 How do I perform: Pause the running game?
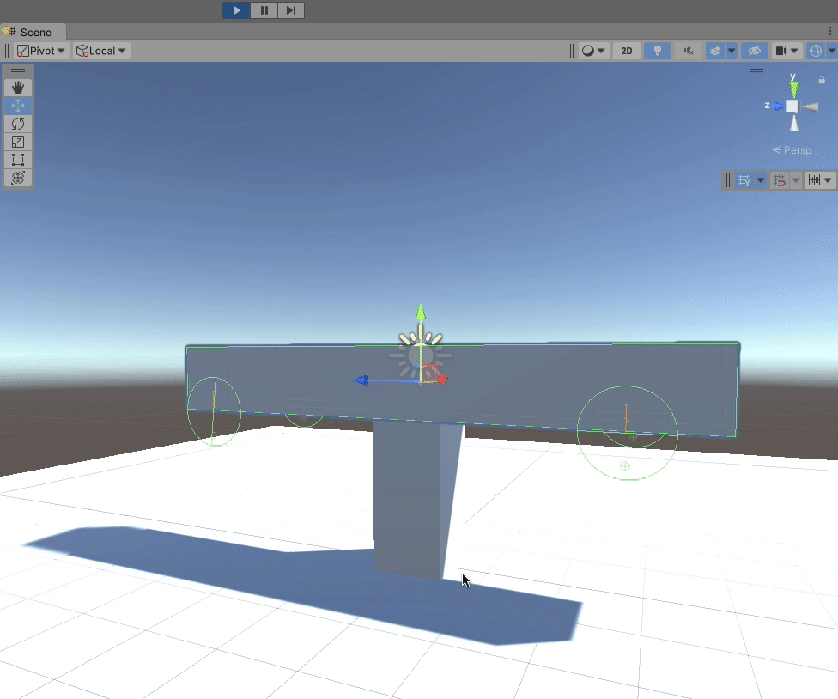pyautogui.click(x=264, y=10)
